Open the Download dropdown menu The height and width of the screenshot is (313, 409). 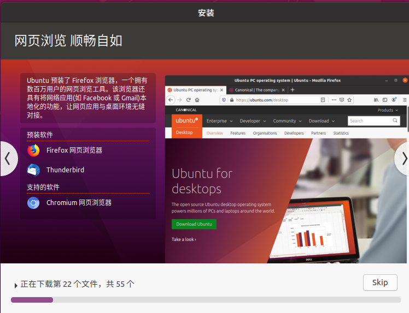(322, 121)
